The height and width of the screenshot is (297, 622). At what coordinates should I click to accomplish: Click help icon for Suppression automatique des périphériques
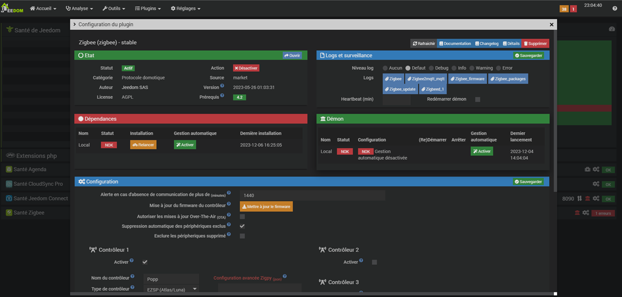click(x=229, y=225)
